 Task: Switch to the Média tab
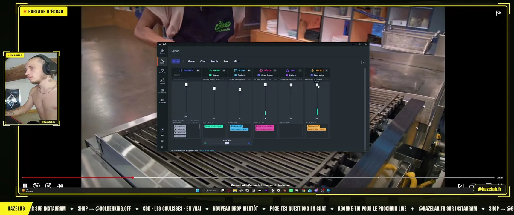click(215, 61)
